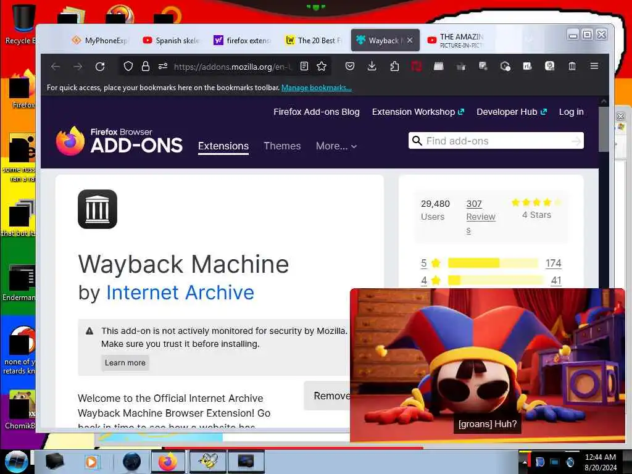This screenshot has height=474, width=632.
Task: Open the Windows Start menu
Action: (x=15, y=462)
